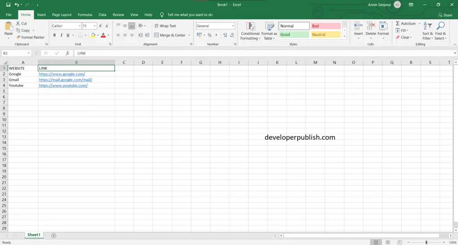This screenshot has height=245, width=458.
Task: Toggle center horizontally icon
Action: coord(125,35)
